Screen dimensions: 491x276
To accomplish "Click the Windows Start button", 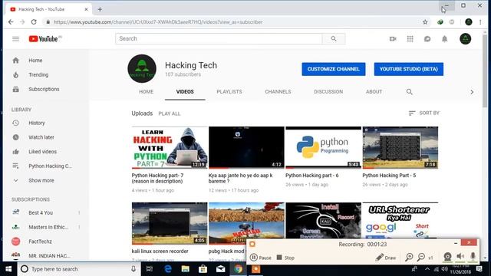I will 8,269.
